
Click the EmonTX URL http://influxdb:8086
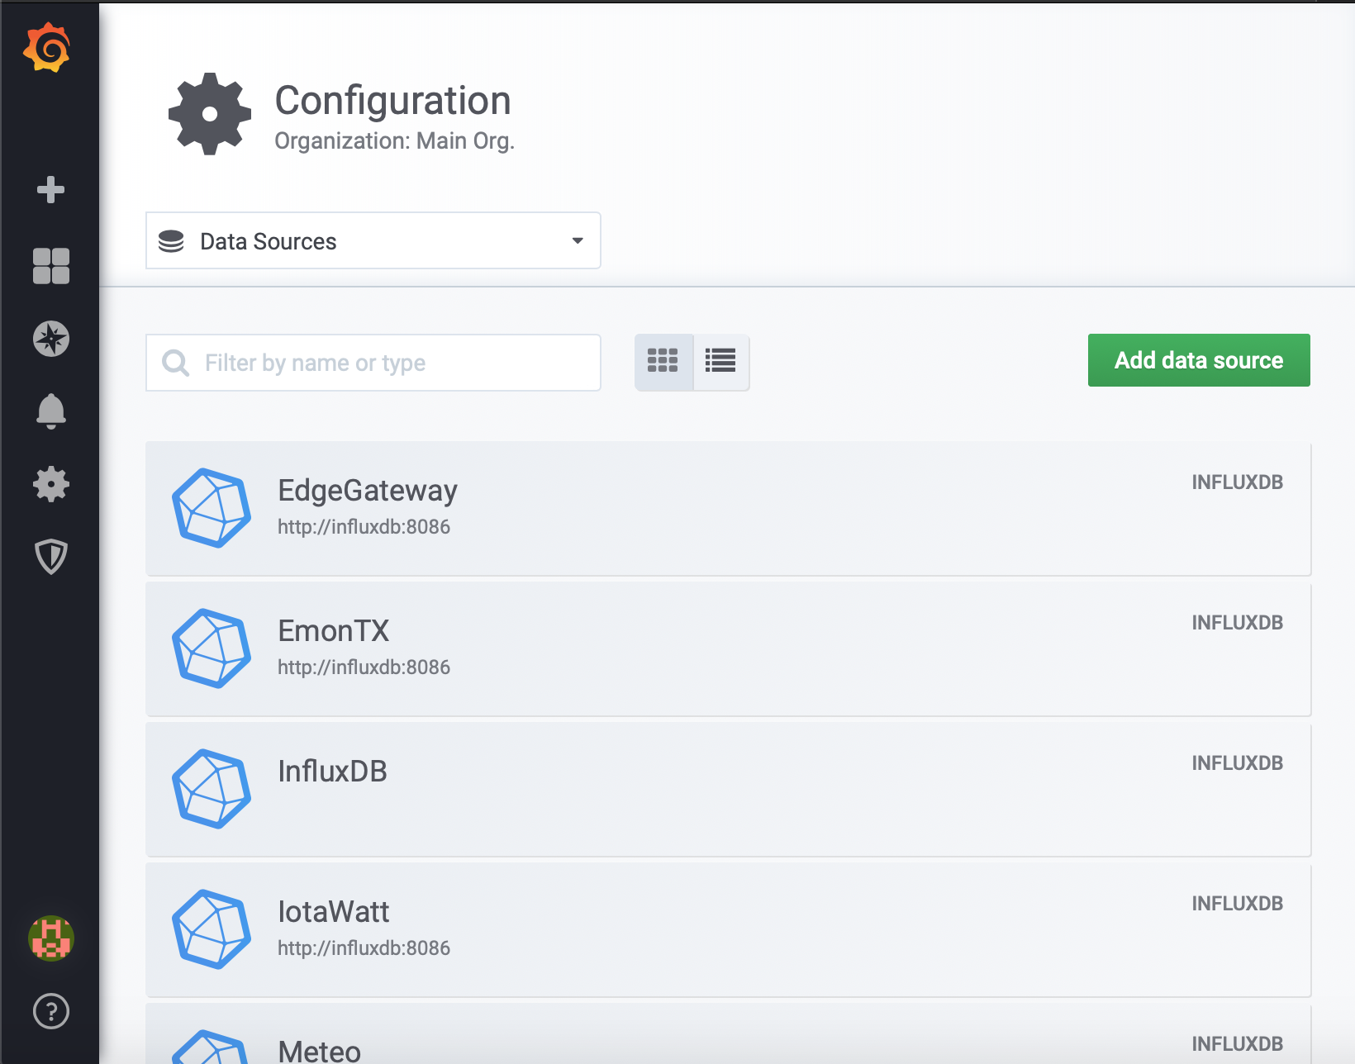[x=364, y=667]
